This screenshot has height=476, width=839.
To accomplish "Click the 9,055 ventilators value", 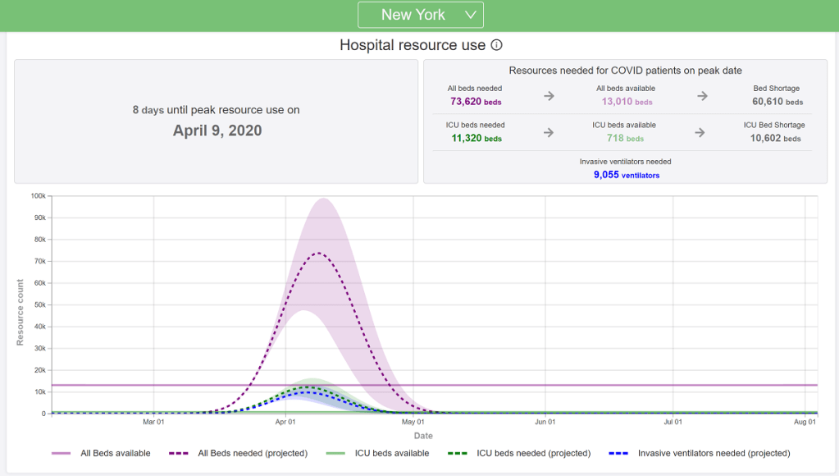I will click(x=627, y=175).
